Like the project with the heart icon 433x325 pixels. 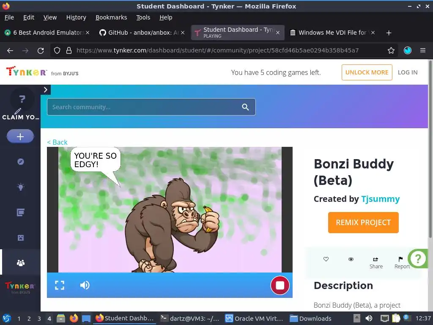(x=326, y=259)
